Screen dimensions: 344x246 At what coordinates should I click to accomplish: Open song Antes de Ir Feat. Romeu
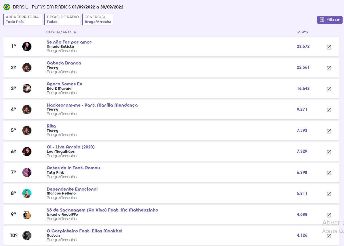(73, 168)
